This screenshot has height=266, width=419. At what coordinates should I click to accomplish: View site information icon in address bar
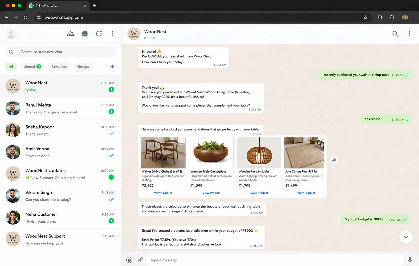point(39,17)
